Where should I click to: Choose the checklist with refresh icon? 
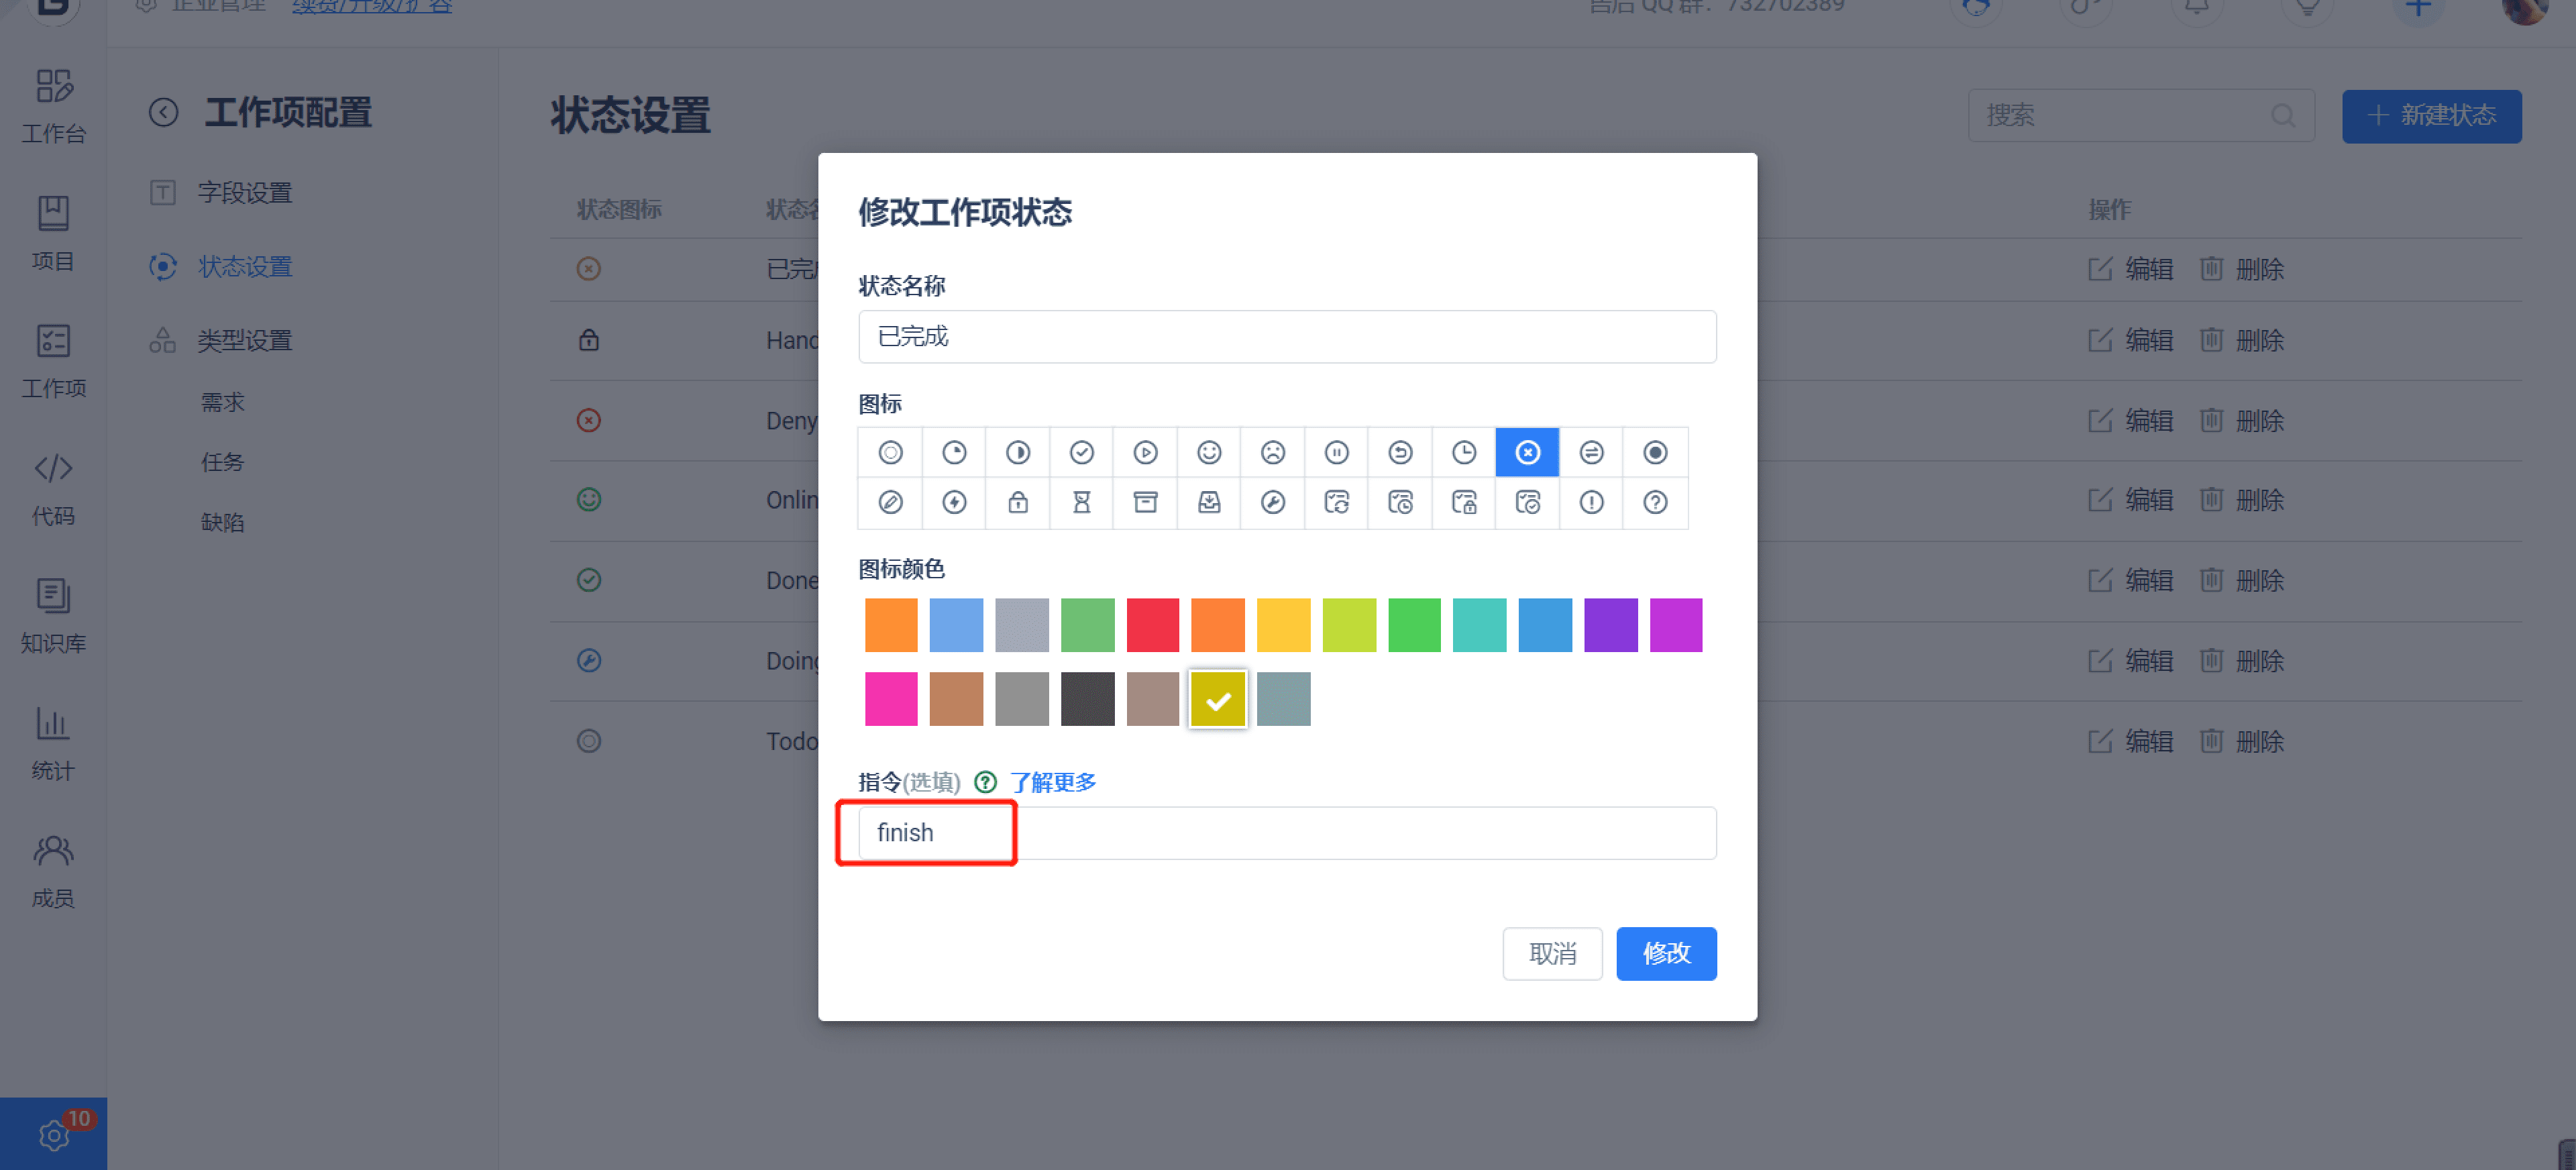[x=1337, y=503]
